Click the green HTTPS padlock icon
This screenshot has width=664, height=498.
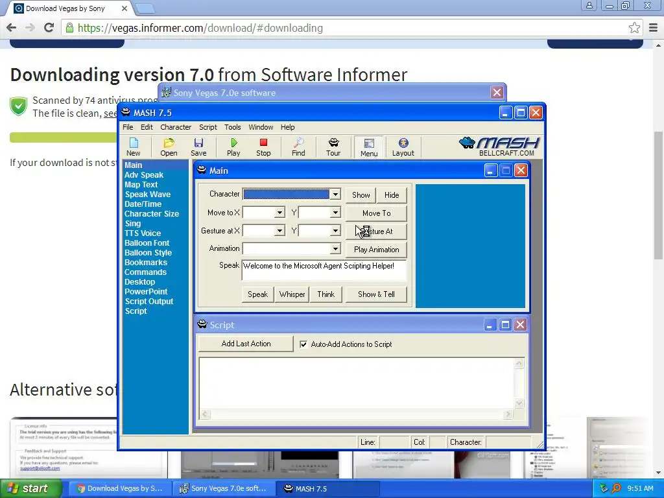69,28
